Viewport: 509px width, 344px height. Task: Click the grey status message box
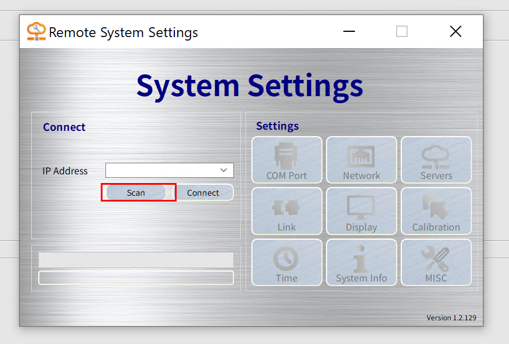[x=136, y=259]
